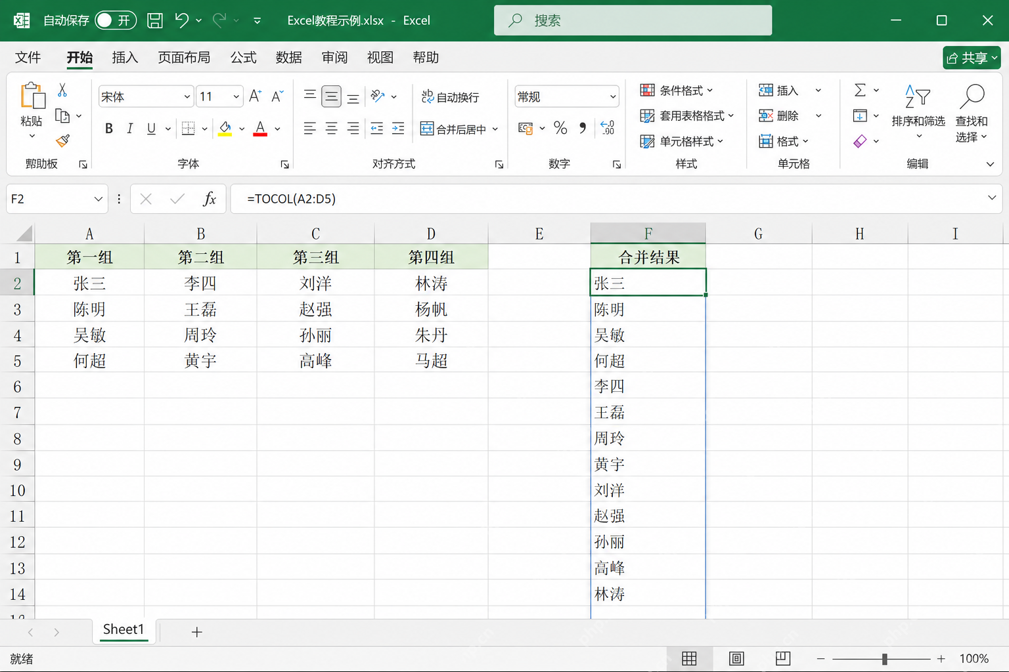Click the search box in title bar
This screenshot has height=672, width=1009.
633,20
